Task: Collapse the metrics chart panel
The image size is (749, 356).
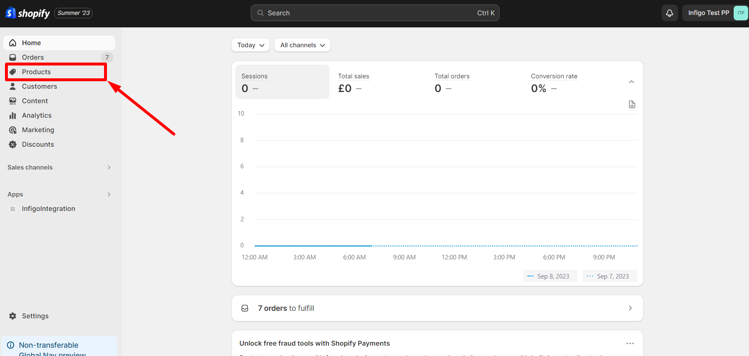Action: pos(631,82)
